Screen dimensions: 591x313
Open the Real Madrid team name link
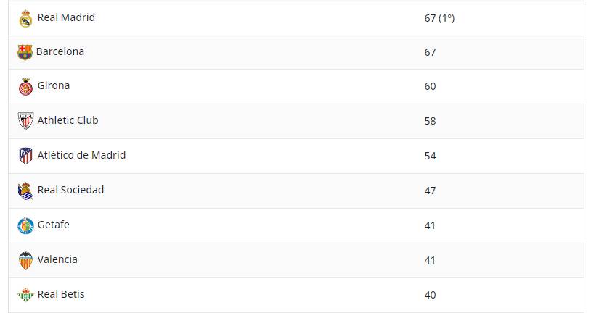click(x=66, y=17)
